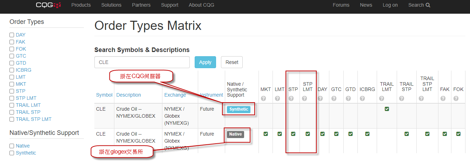Enable the Native support filter checkbox
Image resolution: width=470 pixels, height=163 pixels.
coord(12,146)
